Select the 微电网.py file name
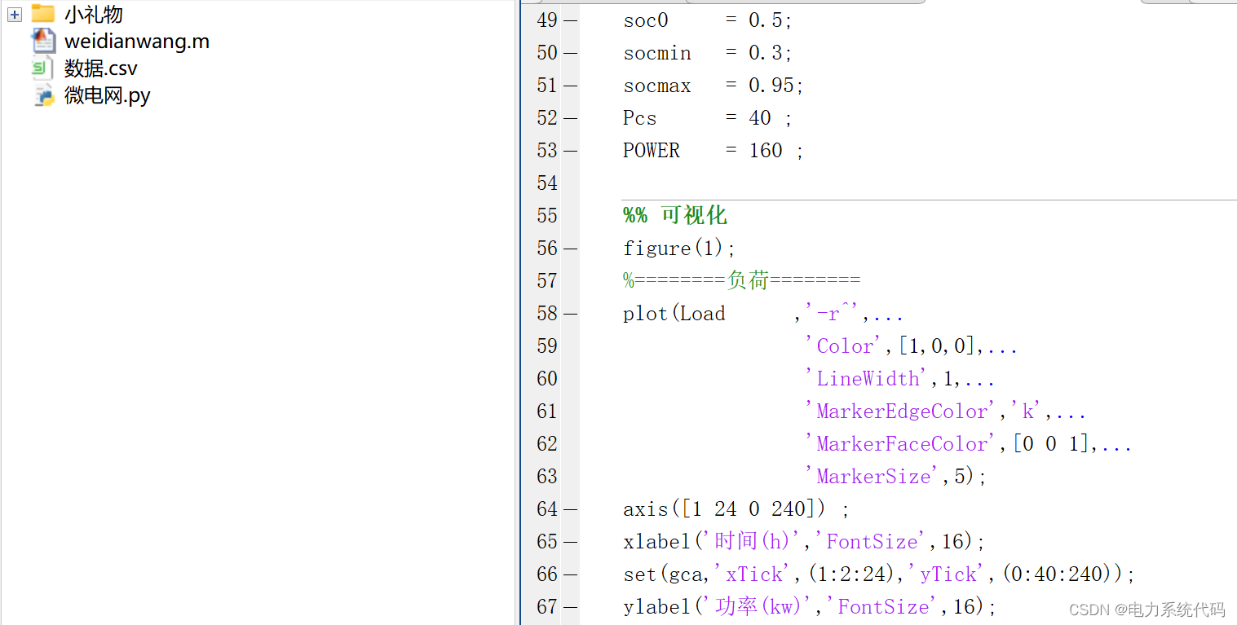The width and height of the screenshot is (1237, 625). click(x=108, y=96)
